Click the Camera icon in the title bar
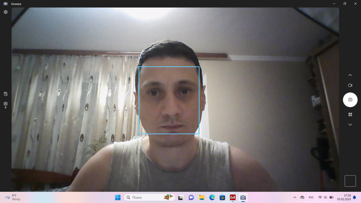 [5, 3]
